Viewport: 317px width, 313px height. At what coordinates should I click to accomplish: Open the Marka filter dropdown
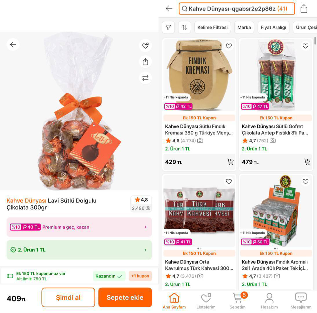click(244, 27)
